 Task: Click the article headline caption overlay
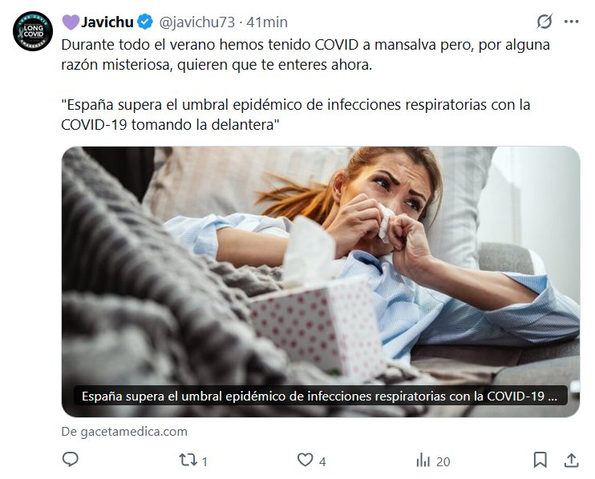click(320, 396)
